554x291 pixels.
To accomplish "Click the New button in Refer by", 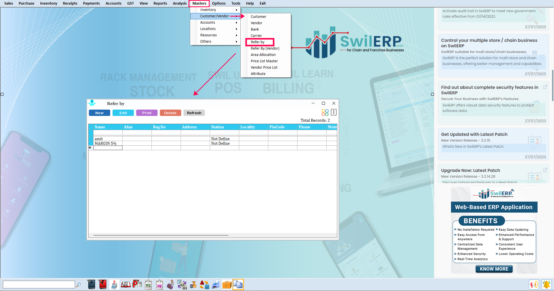I will point(99,113).
